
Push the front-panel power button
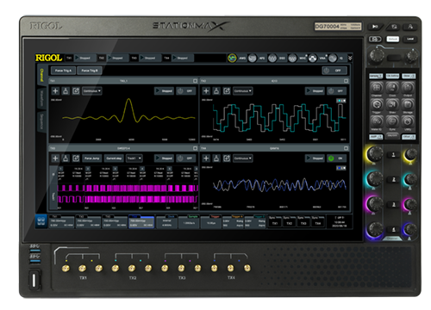pyautogui.click(x=34, y=280)
